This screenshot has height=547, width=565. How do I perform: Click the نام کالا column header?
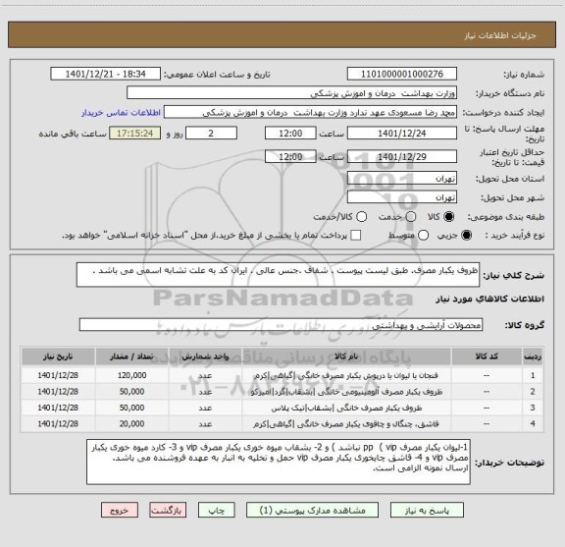click(x=346, y=356)
